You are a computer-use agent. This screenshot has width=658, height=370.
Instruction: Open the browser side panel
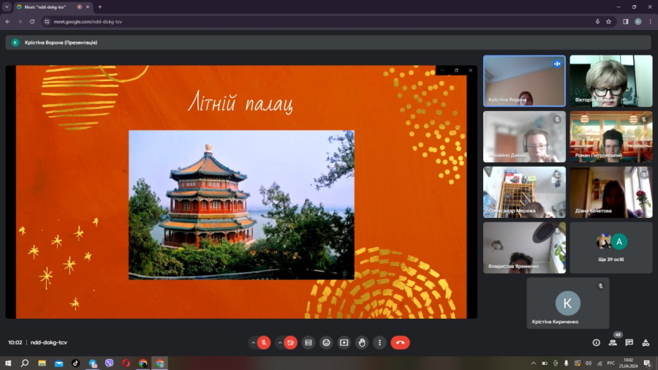626,21
